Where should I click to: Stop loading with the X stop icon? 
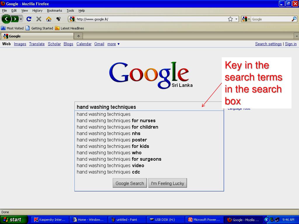tap(39, 19)
